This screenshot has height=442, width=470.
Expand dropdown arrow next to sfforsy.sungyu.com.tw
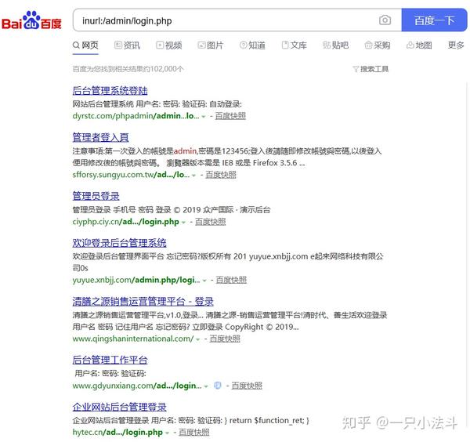[x=194, y=175]
